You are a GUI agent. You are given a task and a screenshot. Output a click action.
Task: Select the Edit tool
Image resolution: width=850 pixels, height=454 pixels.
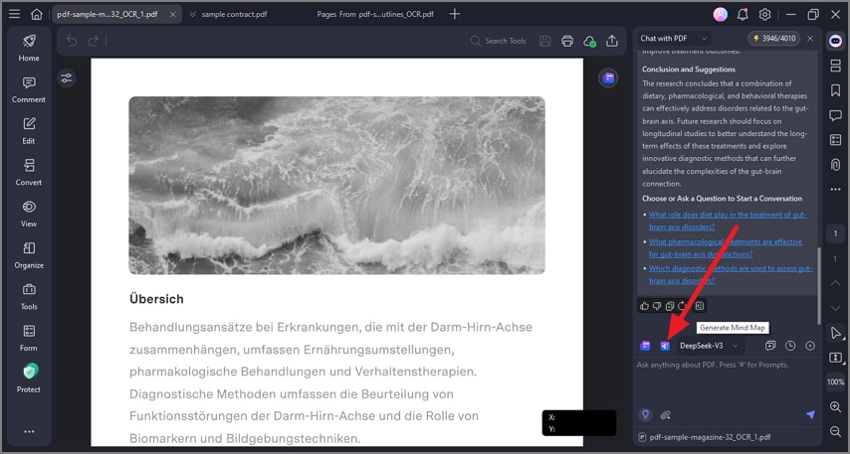pos(29,131)
